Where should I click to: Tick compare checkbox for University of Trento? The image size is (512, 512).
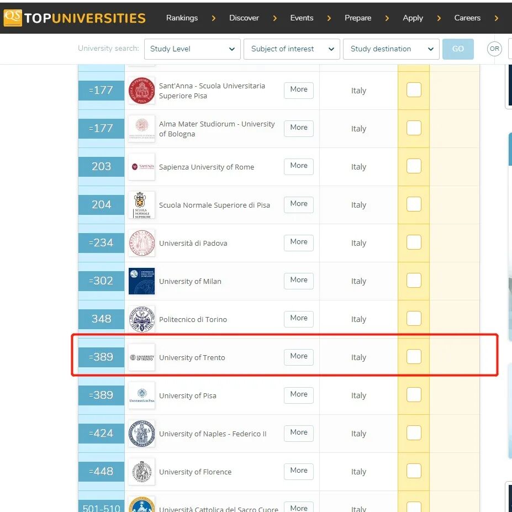pyautogui.click(x=414, y=357)
